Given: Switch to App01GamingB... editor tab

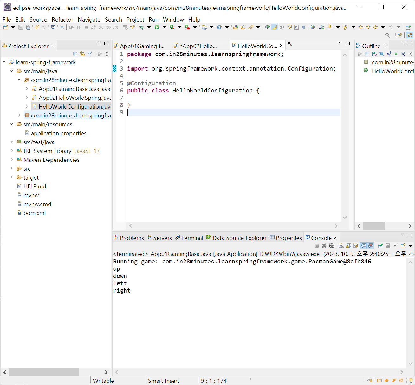Looking at the screenshot, I should pyautogui.click(x=139, y=46).
